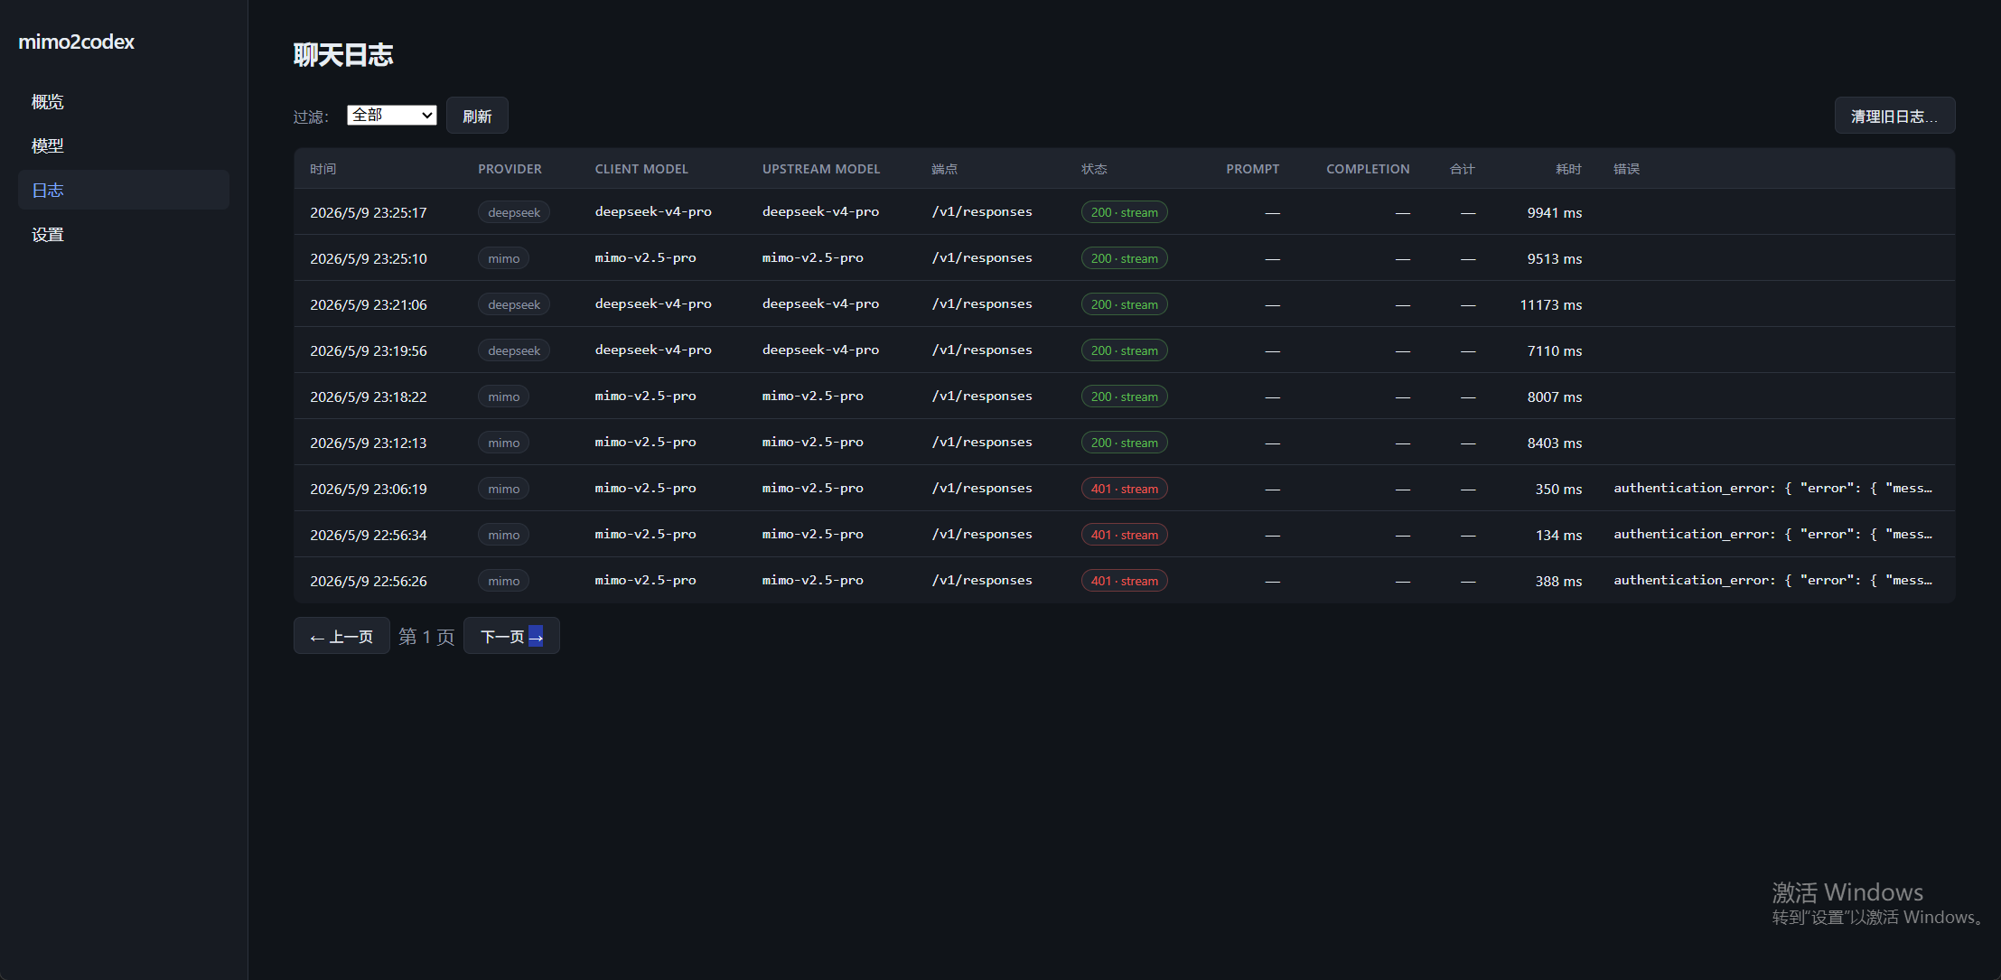Click the 状态 column header
This screenshot has height=980, width=2001.
click(x=1094, y=169)
